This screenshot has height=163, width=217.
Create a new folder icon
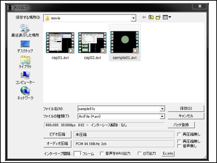tap(158, 17)
